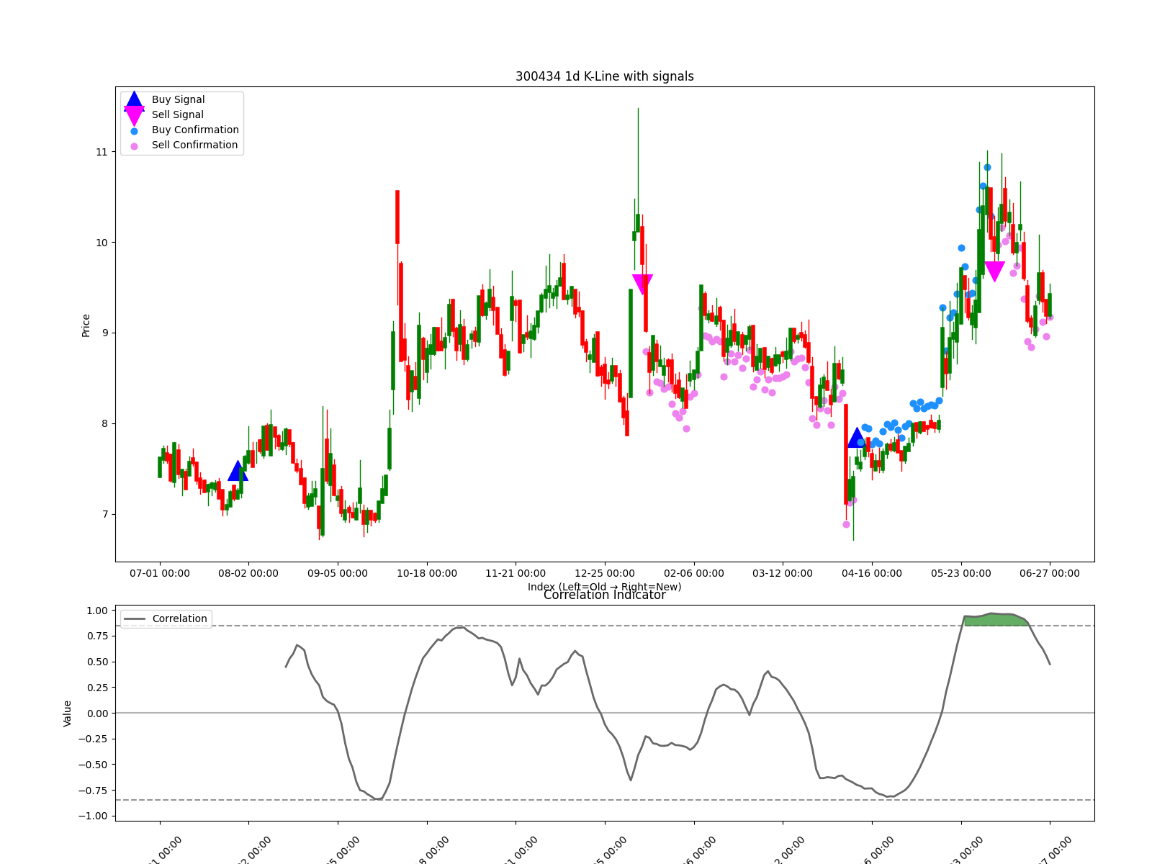This screenshot has width=1152, height=864.
Task: Click the correlation axis tick '1.00'
Action: (x=96, y=611)
